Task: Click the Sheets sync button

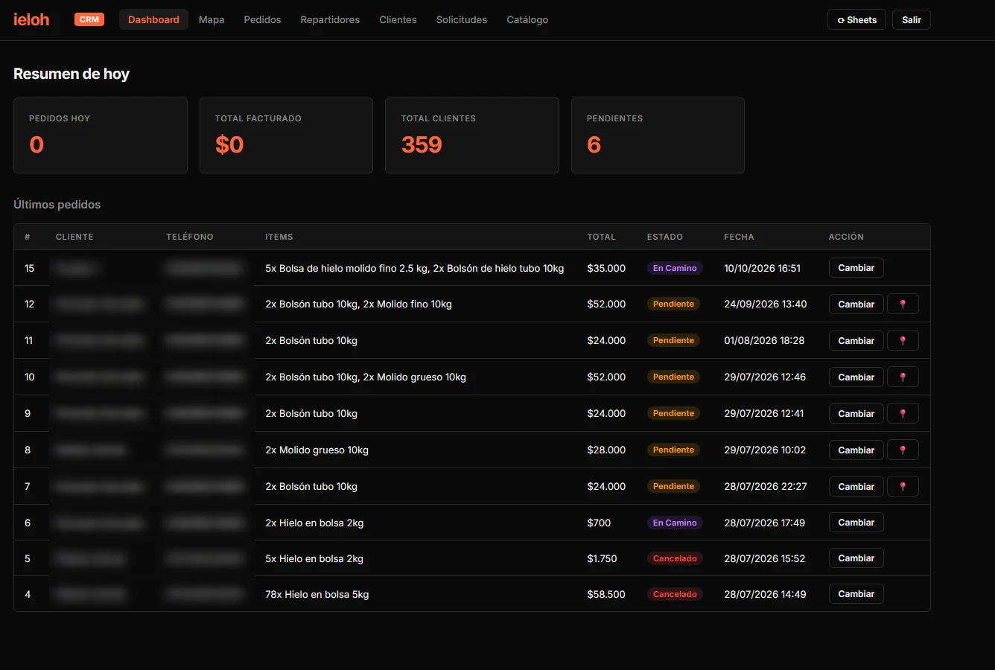Action: (x=856, y=19)
